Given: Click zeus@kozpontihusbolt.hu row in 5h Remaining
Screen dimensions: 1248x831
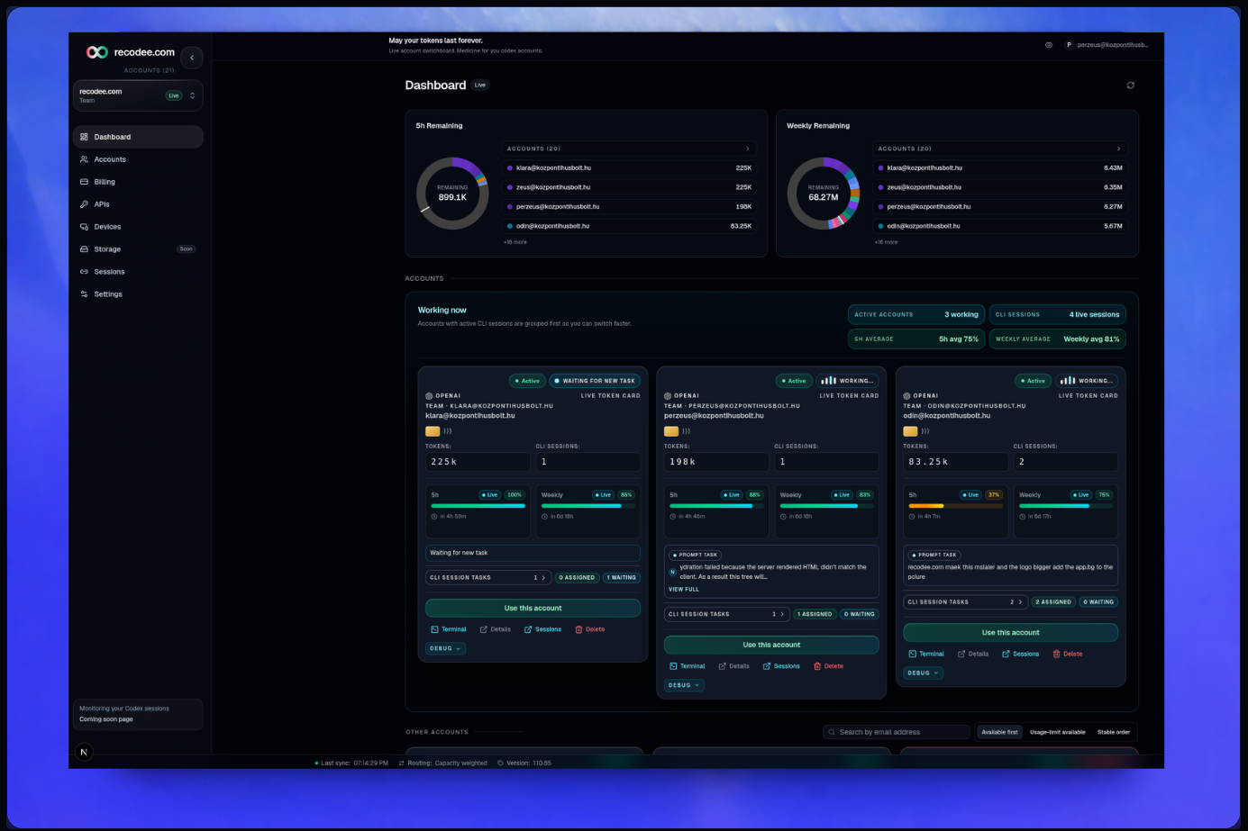Looking at the screenshot, I should (629, 187).
